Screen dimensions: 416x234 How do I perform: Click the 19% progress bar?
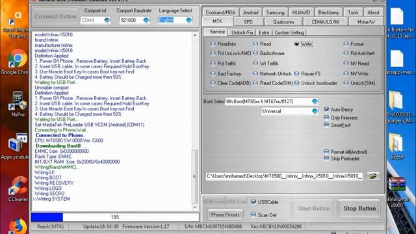tap(115, 217)
